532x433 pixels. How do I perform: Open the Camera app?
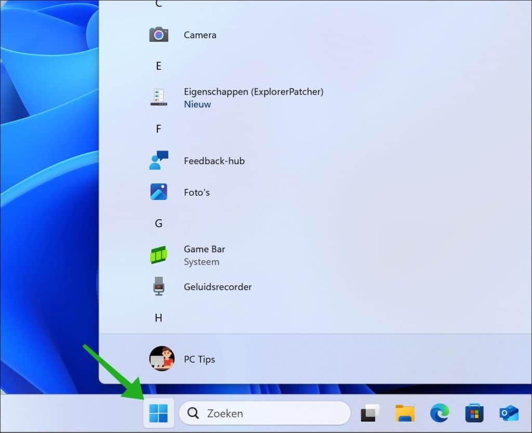pyautogui.click(x=200, y=35)
